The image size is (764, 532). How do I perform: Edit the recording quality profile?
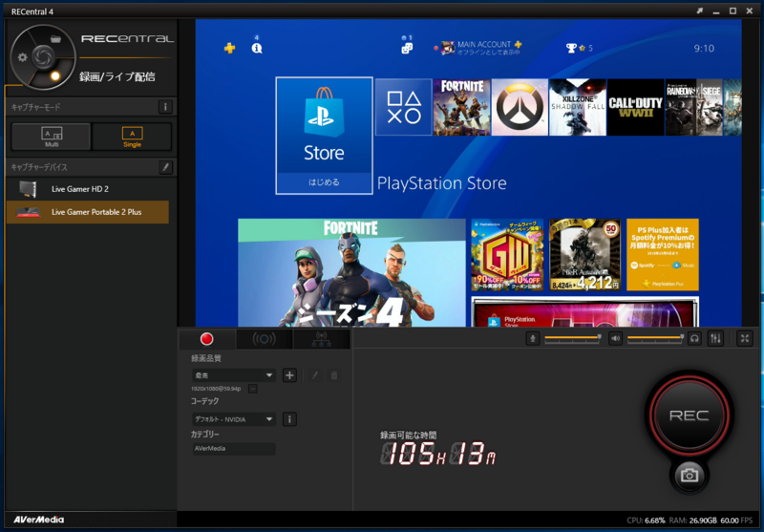[315, 375]
